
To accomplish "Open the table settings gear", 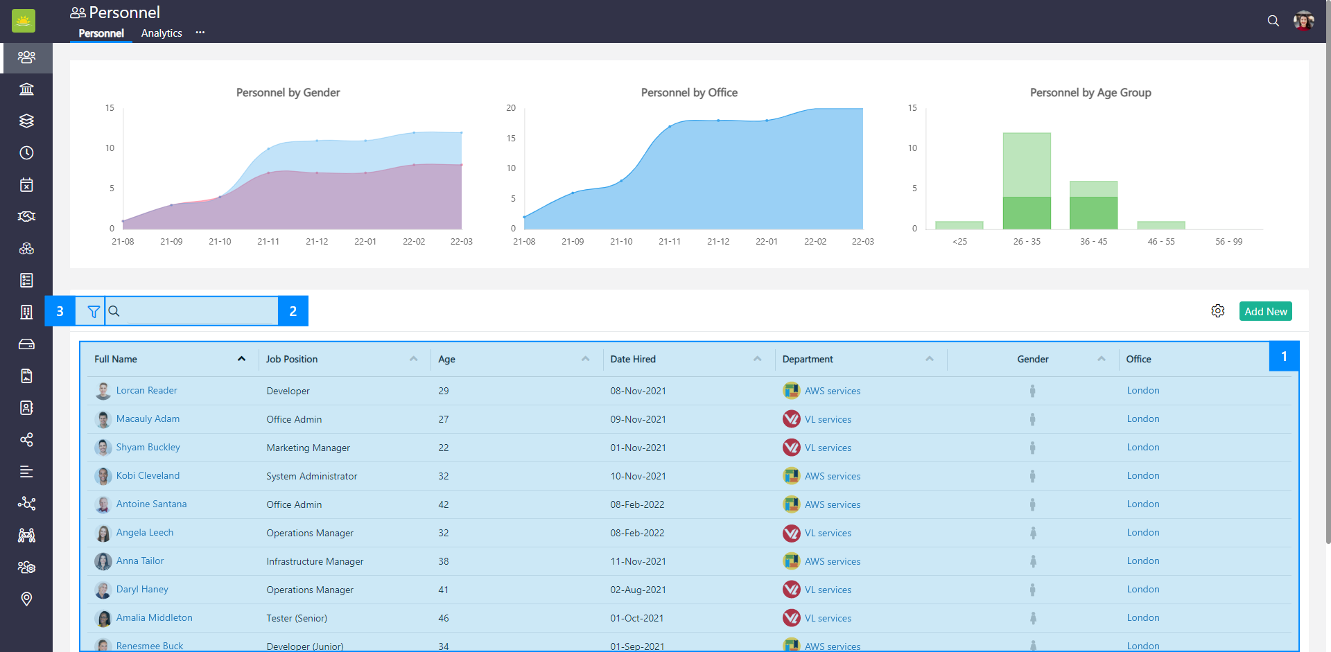I will [1219, 311].
